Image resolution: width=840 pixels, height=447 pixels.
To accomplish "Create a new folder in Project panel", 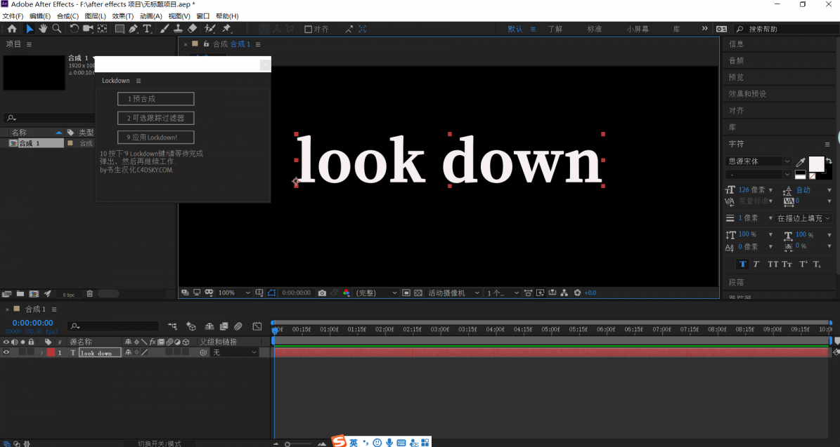I will click(x=20, y=293).
